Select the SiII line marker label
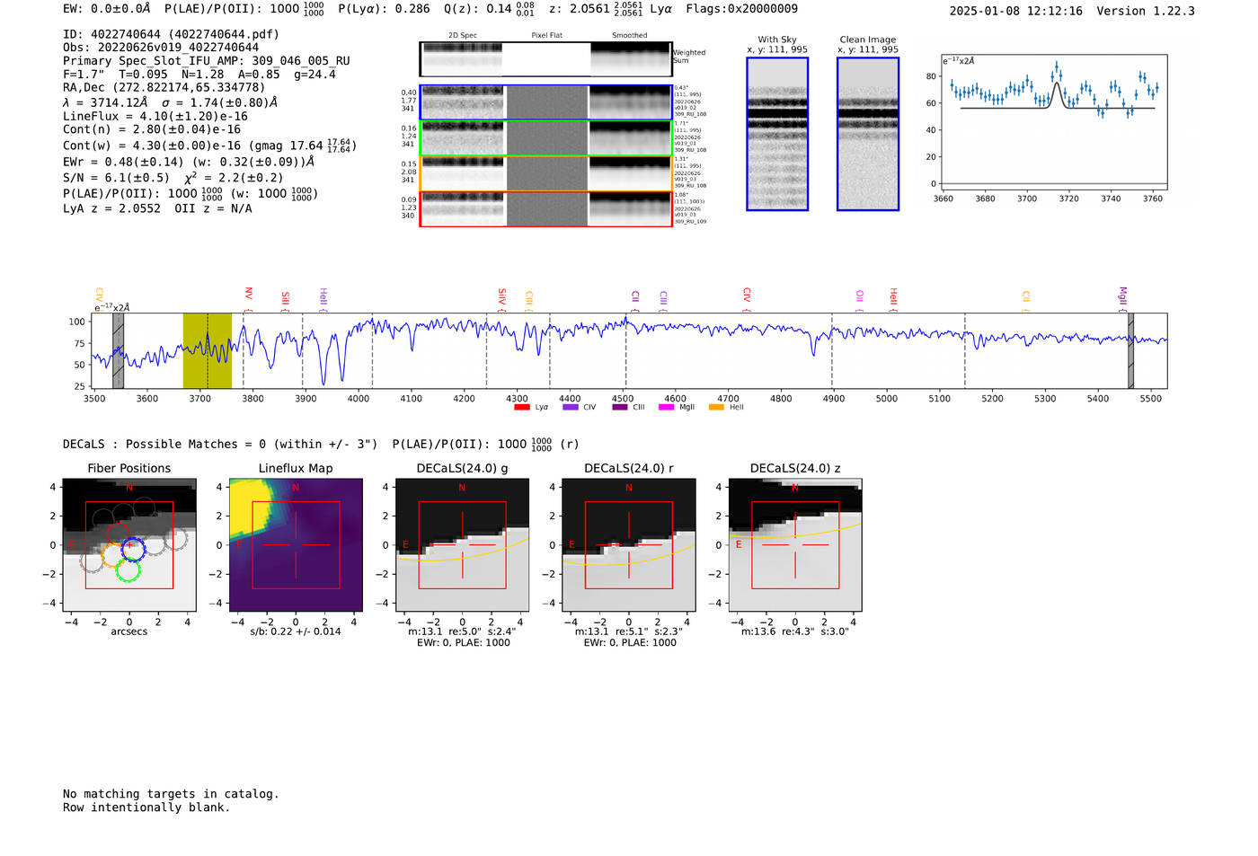The width and height of the screenshot is (1258, 856). [285, 300]
